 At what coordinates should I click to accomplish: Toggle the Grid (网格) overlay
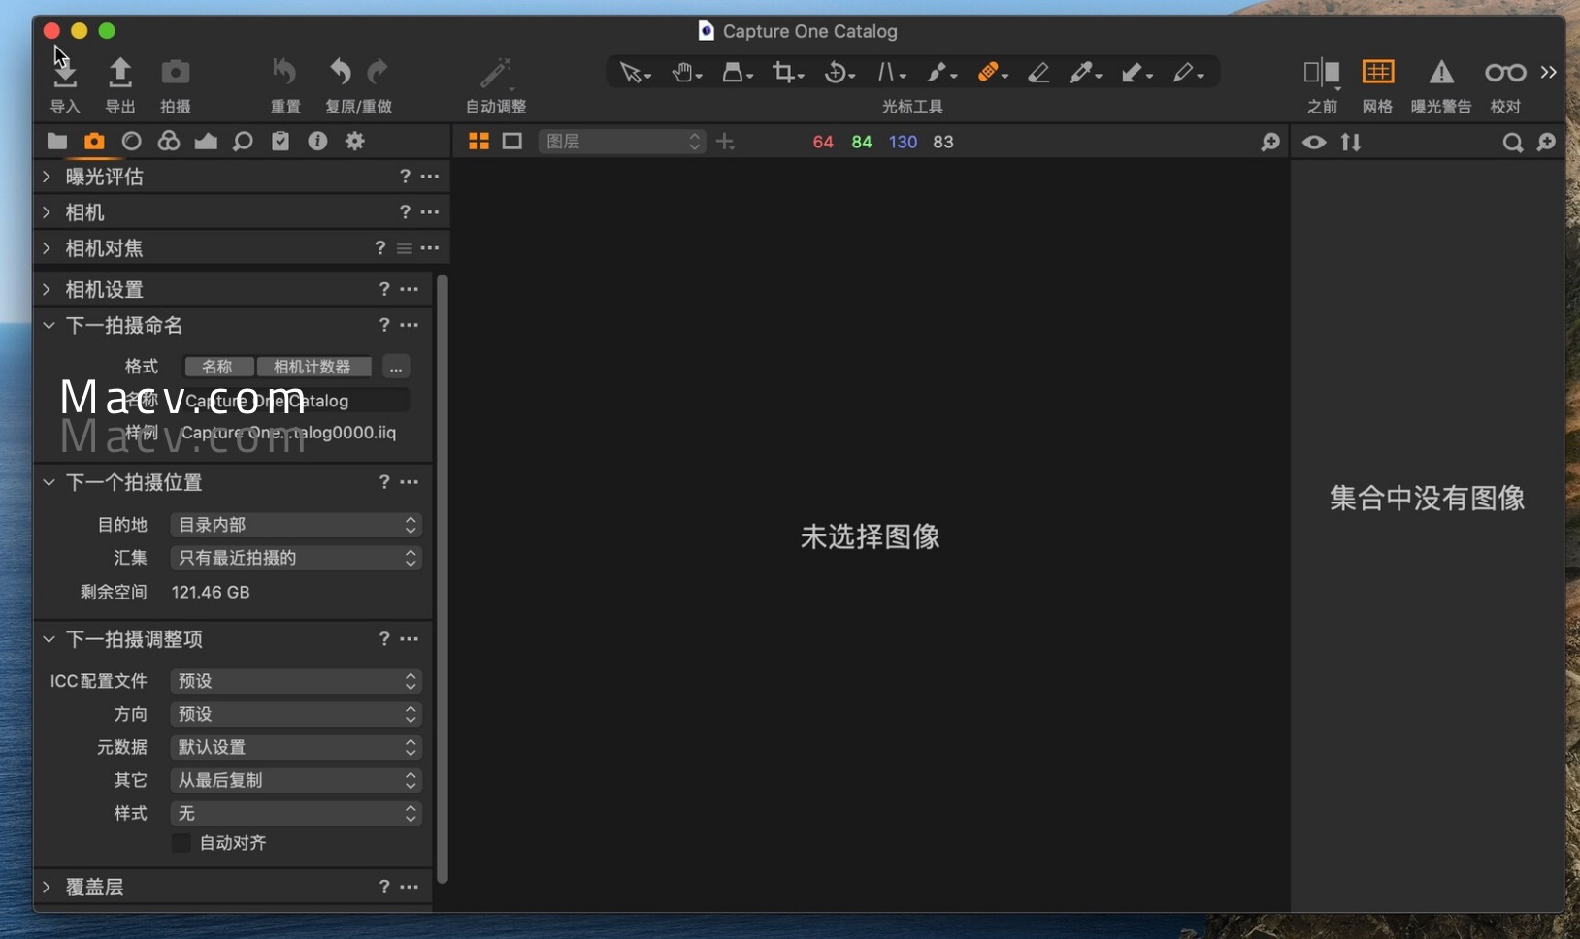coord(1378,72)
